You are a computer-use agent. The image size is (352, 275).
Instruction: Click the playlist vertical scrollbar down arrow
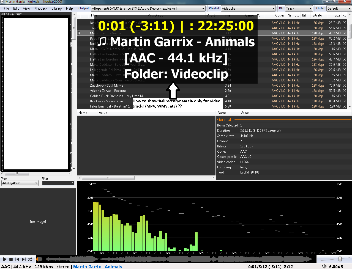pos(350,106)
